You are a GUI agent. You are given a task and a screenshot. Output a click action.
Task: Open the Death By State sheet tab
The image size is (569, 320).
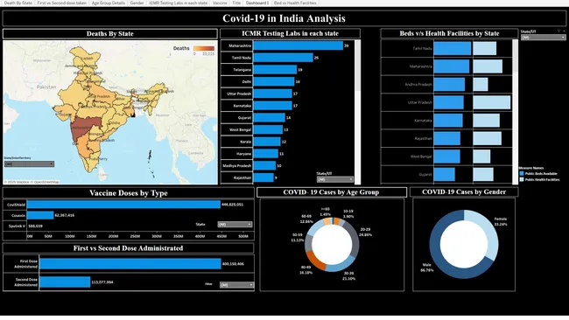point(18,3)
